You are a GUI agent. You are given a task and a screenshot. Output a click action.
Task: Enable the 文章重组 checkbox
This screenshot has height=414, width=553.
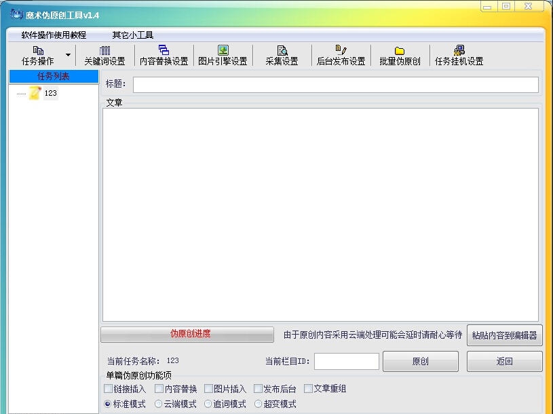pos(308,389)
